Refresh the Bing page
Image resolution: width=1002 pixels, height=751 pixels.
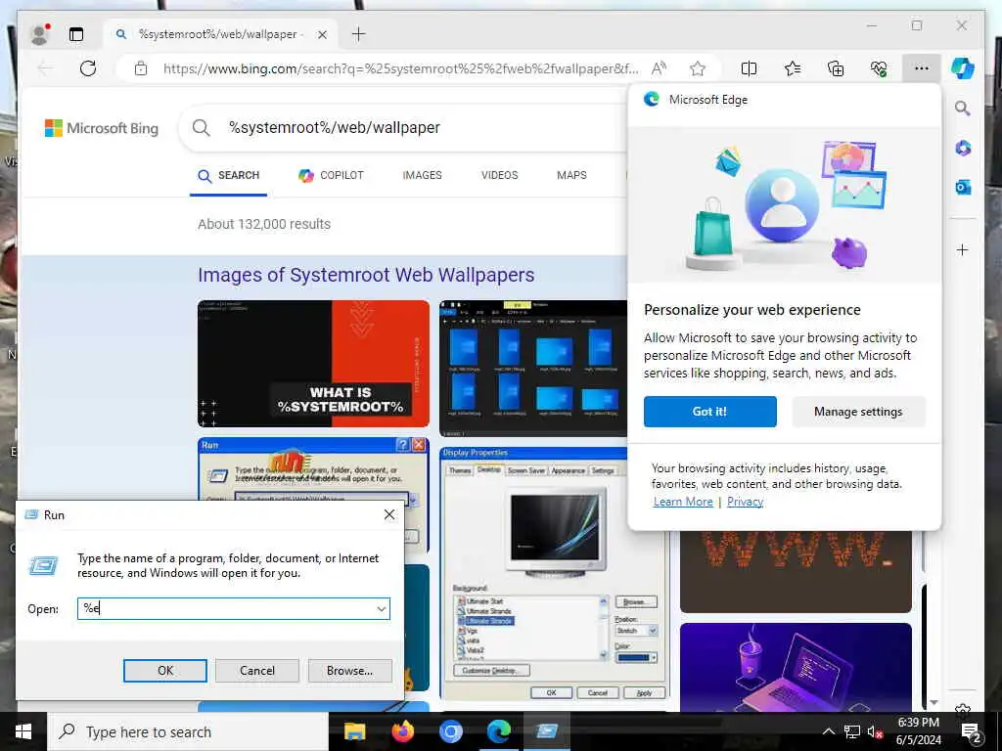tap(88, 68)
